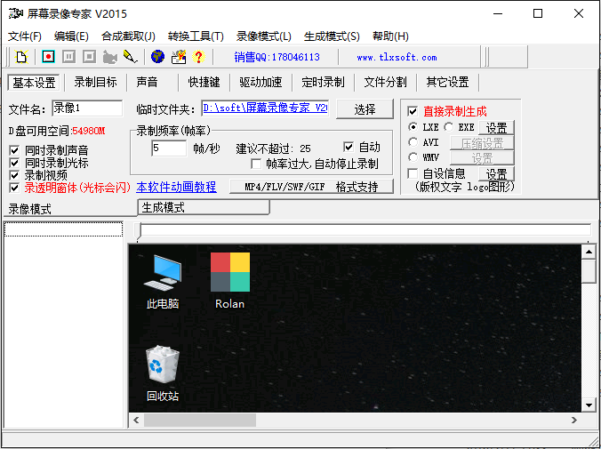
Task: Open the 合成截取(J) menu
Action: (128, 36)
